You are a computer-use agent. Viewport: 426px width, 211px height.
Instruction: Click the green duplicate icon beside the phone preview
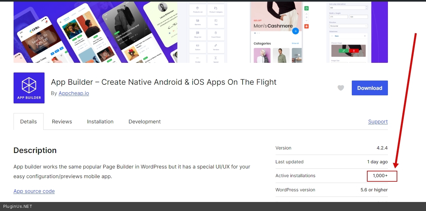(x=307, y=8)
